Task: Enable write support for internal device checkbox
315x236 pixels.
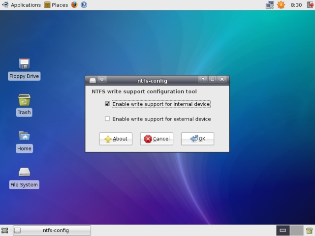Action: point(107,104)
